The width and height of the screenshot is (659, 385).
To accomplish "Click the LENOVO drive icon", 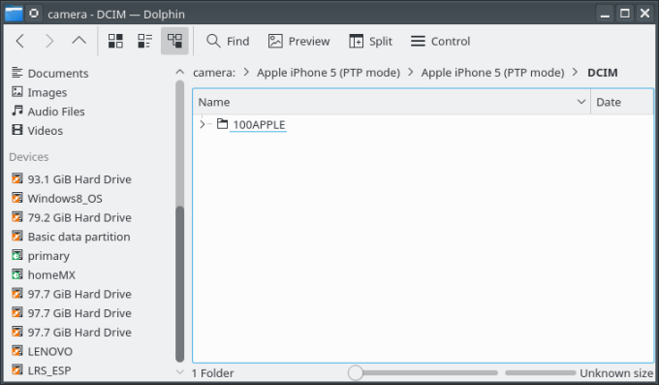I will (17, 351).
